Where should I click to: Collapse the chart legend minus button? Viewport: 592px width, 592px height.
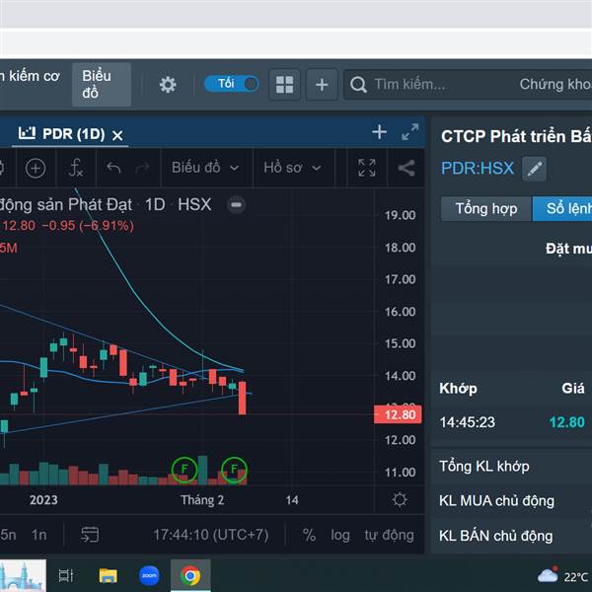tap(237, 204)
